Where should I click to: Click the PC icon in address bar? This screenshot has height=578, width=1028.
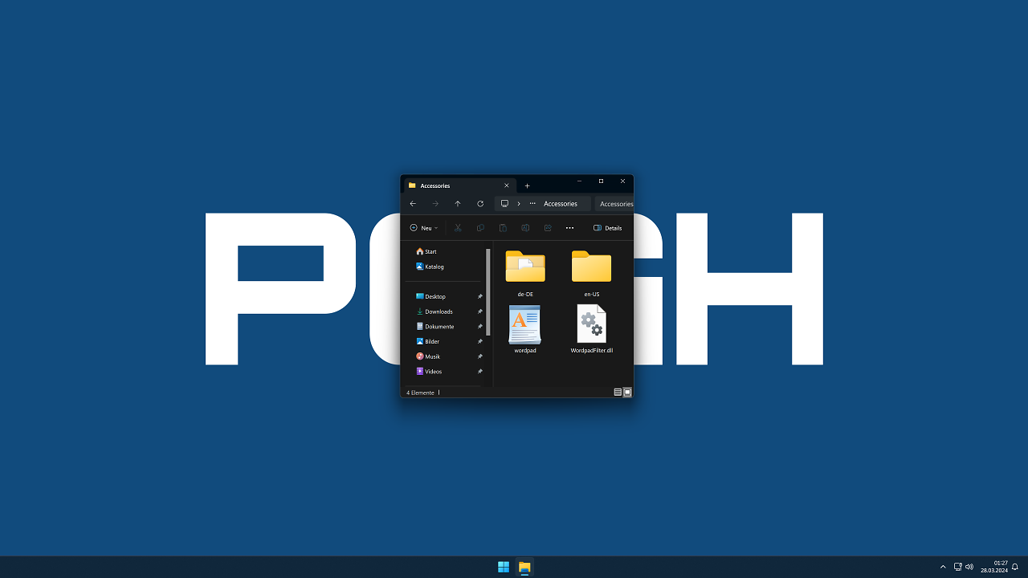tap(504, 204)
